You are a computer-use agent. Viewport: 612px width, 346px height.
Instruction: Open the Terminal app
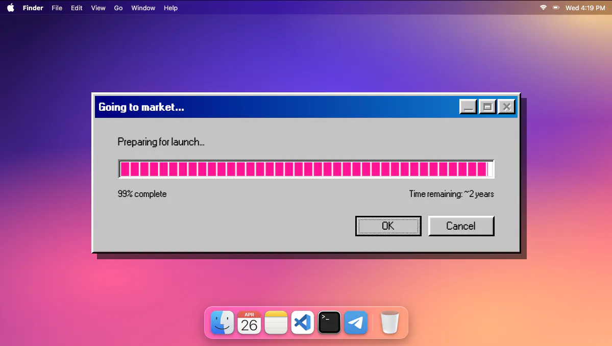(329, 323)
